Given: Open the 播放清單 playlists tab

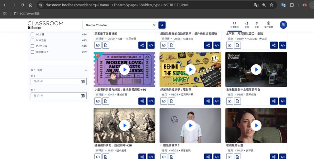Looking at the screenshot, I should click(268, 25).
